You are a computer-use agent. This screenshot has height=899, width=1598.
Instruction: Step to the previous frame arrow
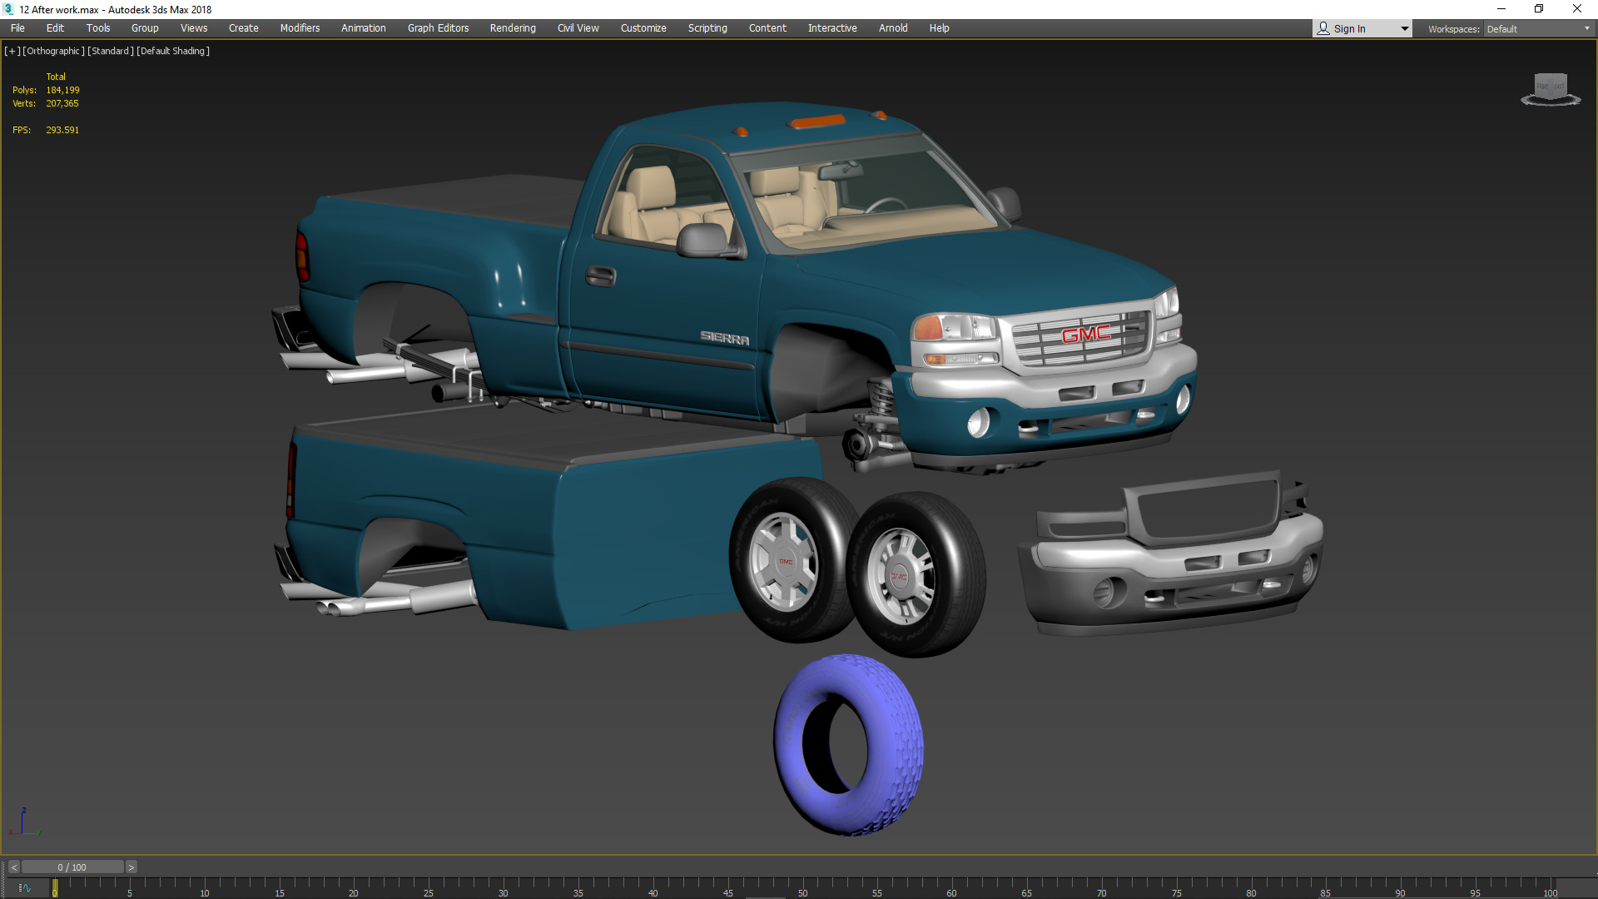click(x=13, y=867)
